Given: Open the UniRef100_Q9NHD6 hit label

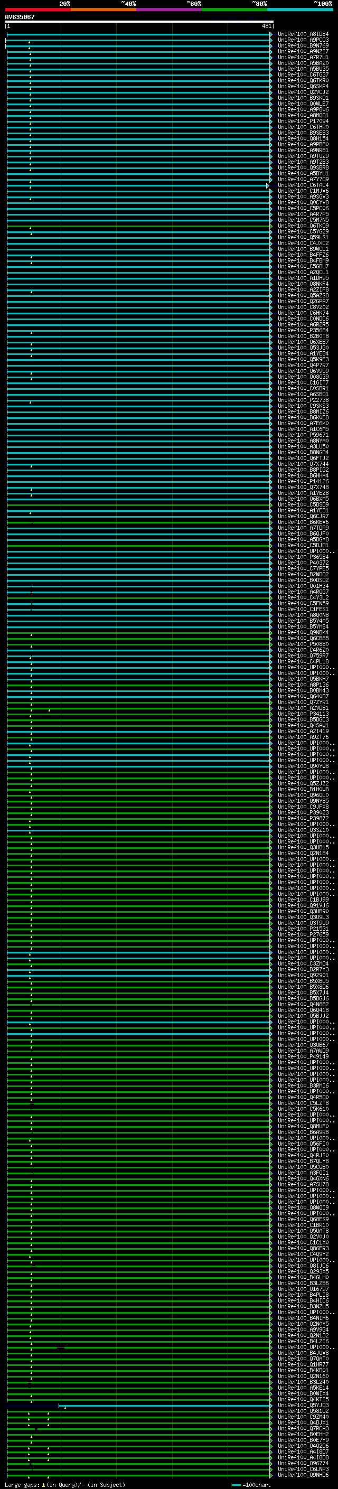Looking at the screenshot, I should pos(303,1476).
